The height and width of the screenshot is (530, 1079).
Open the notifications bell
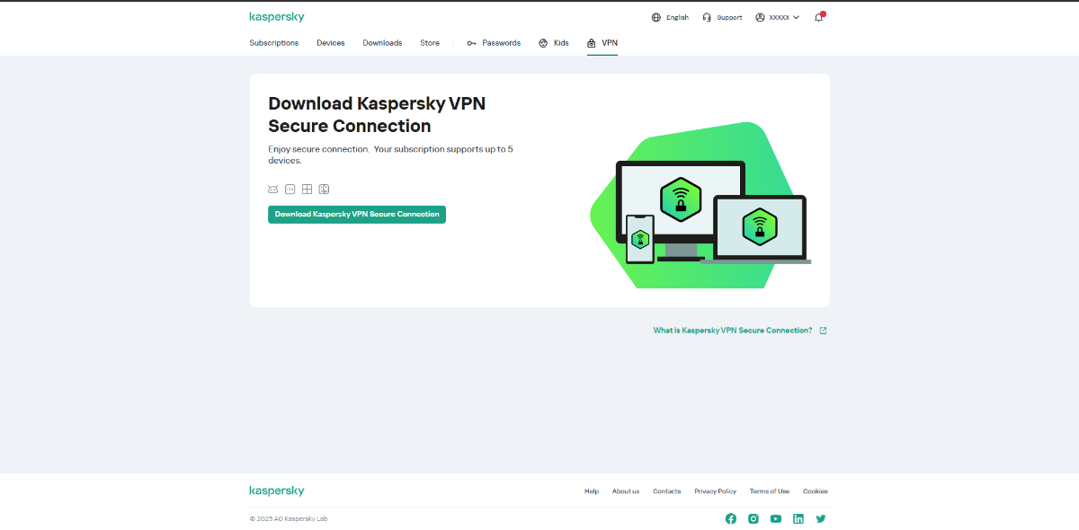(x=819, y=17)
